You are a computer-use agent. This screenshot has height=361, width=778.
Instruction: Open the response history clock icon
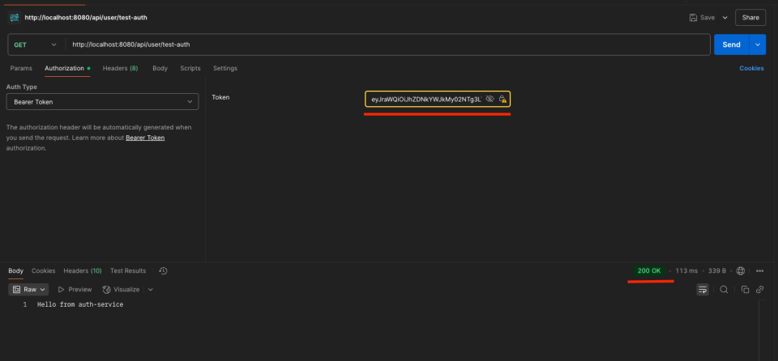coord(163,270)
